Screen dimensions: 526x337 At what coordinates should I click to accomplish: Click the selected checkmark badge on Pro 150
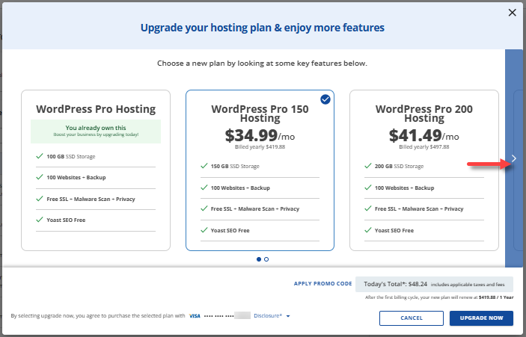(325, 99)
